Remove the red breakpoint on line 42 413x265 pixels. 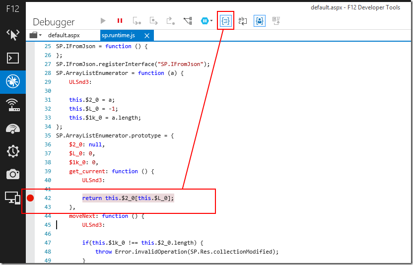tap(30, 198)
